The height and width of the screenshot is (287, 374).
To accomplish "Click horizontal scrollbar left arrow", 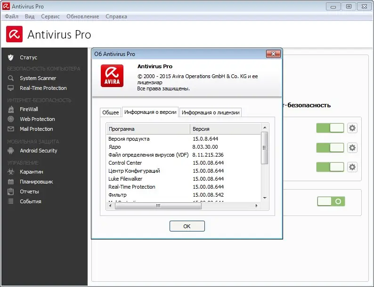I will tap(110, 206).
